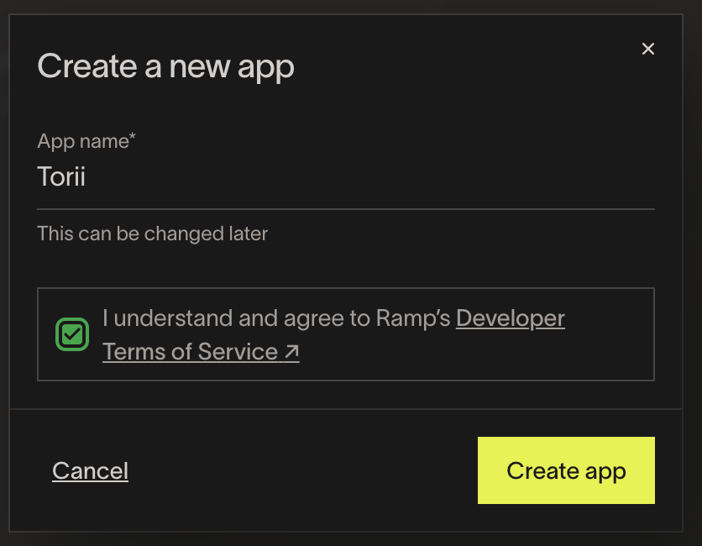Dismiss the dialog with the X icon

pos(647,49)
